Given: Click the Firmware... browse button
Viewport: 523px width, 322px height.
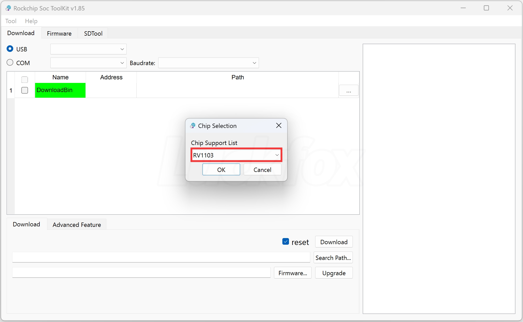Looking at the screenshot, I should (293, 273).
